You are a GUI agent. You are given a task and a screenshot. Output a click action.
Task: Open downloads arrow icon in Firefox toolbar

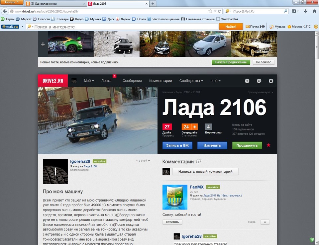(305, 11)
